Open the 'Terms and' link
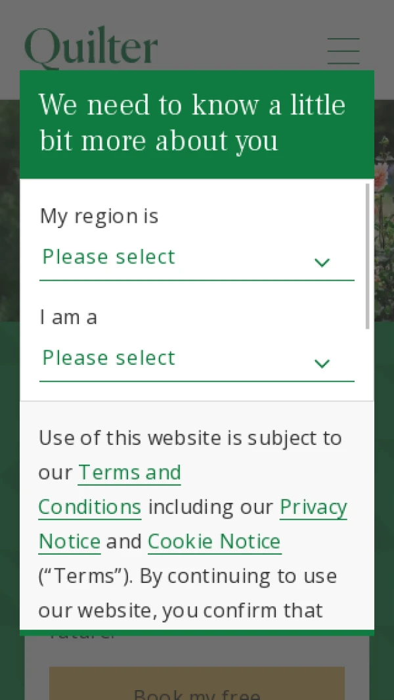 pos(129,473)
